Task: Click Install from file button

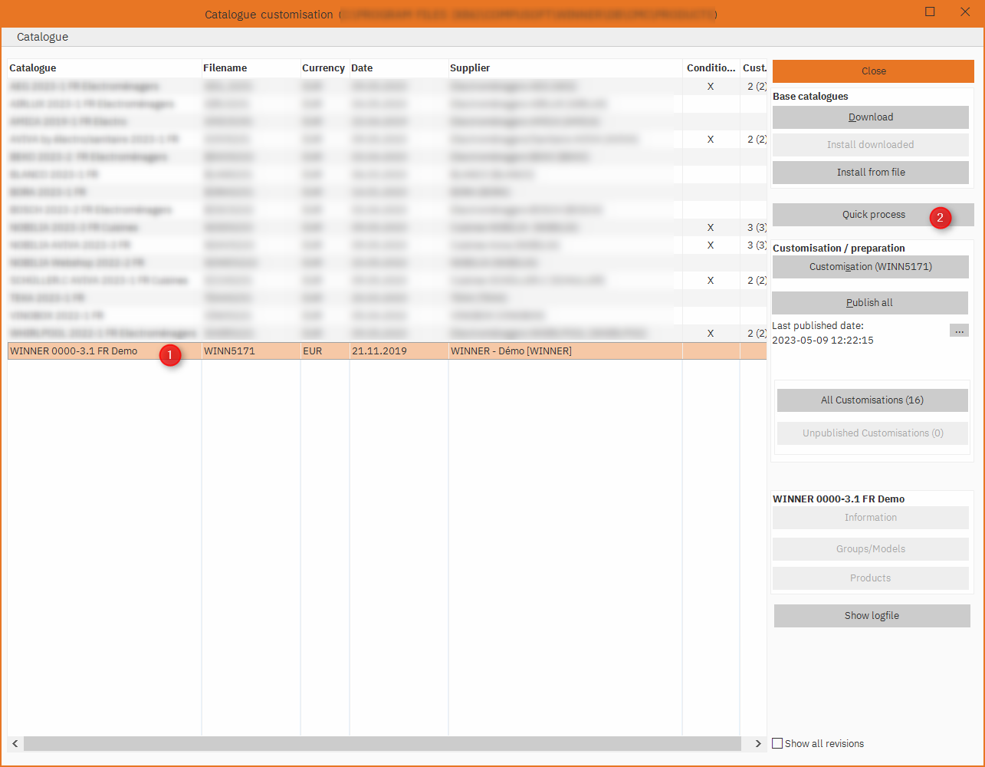Action: click(870, 173)
